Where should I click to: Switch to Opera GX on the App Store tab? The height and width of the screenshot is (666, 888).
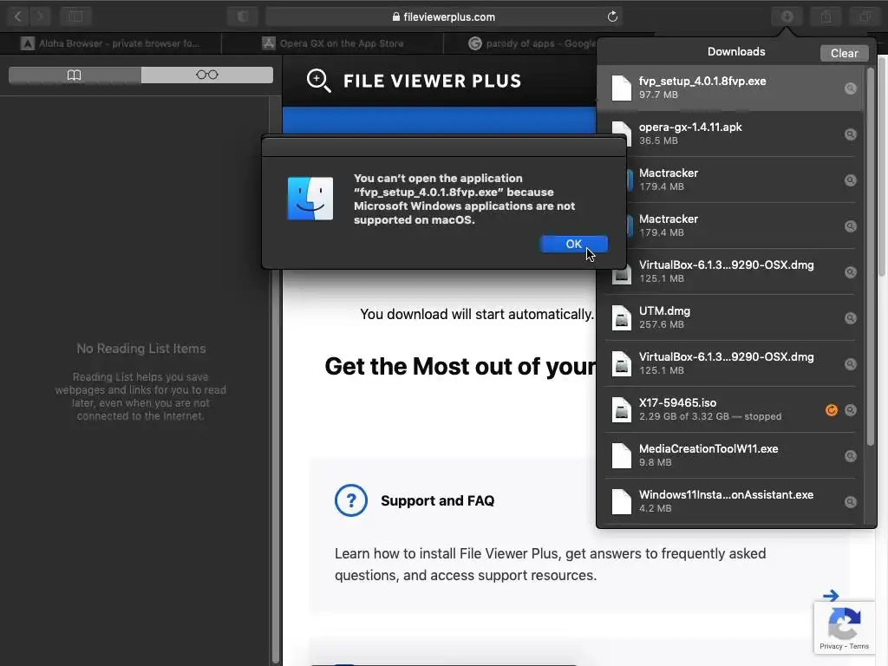[x=332, y=43]
